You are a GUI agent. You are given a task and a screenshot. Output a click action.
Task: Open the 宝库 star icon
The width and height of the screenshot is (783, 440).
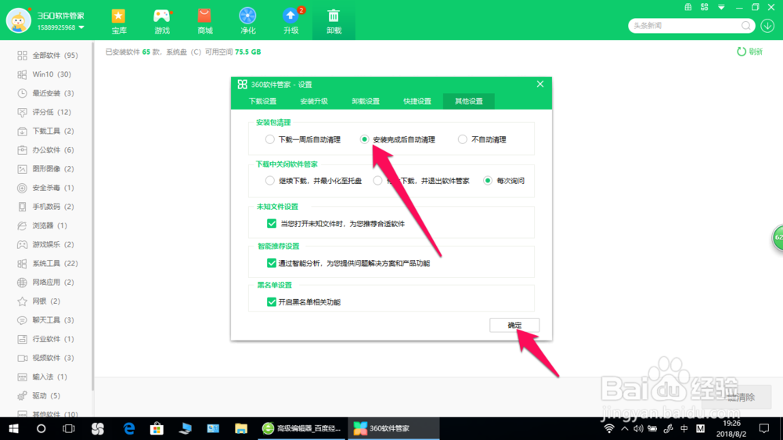119,16
